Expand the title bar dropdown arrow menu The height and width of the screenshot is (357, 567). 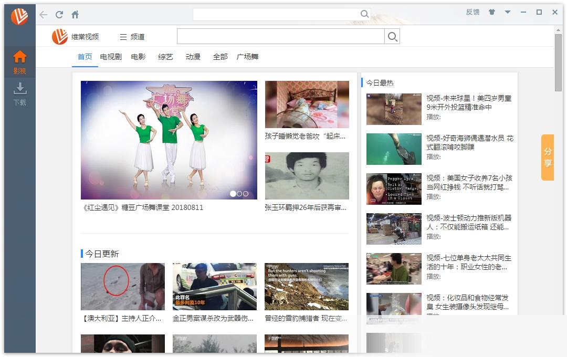[x=508, y=12]
